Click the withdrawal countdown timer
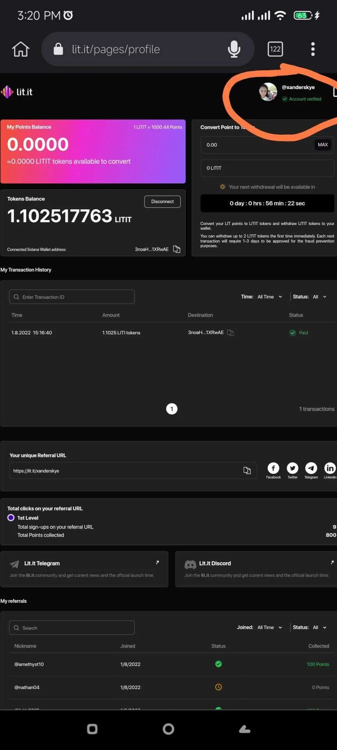Image resolution: width=337 pixels, height=750 pixels. pos(267,204)
